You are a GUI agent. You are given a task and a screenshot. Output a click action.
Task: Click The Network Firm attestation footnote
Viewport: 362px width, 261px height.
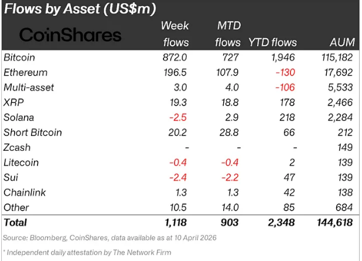(x=87, y=253)
